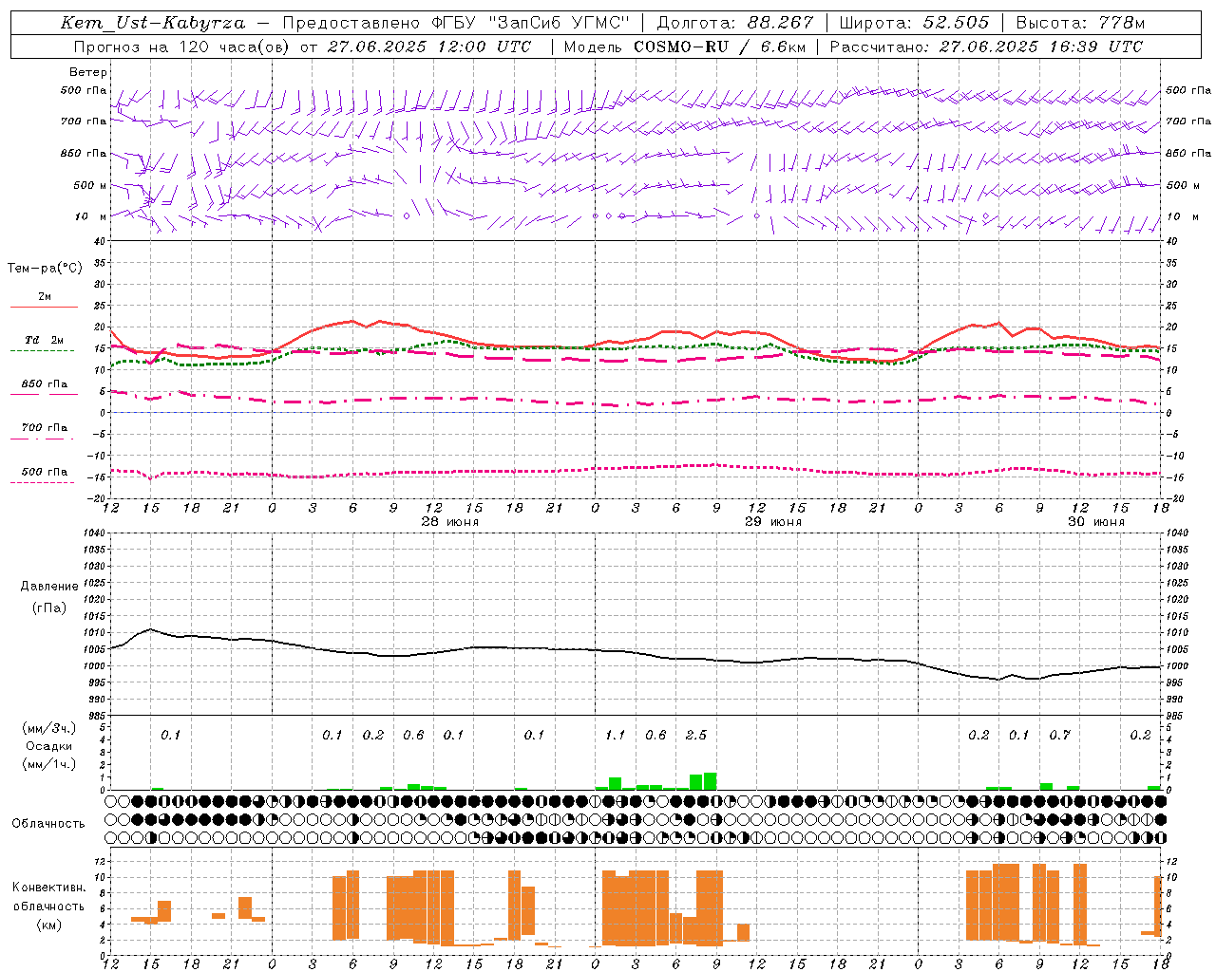This screenshot has width=1216, height=972.
Task: Click the 1.1 precipitation amount
Action: tap(615, 736)
